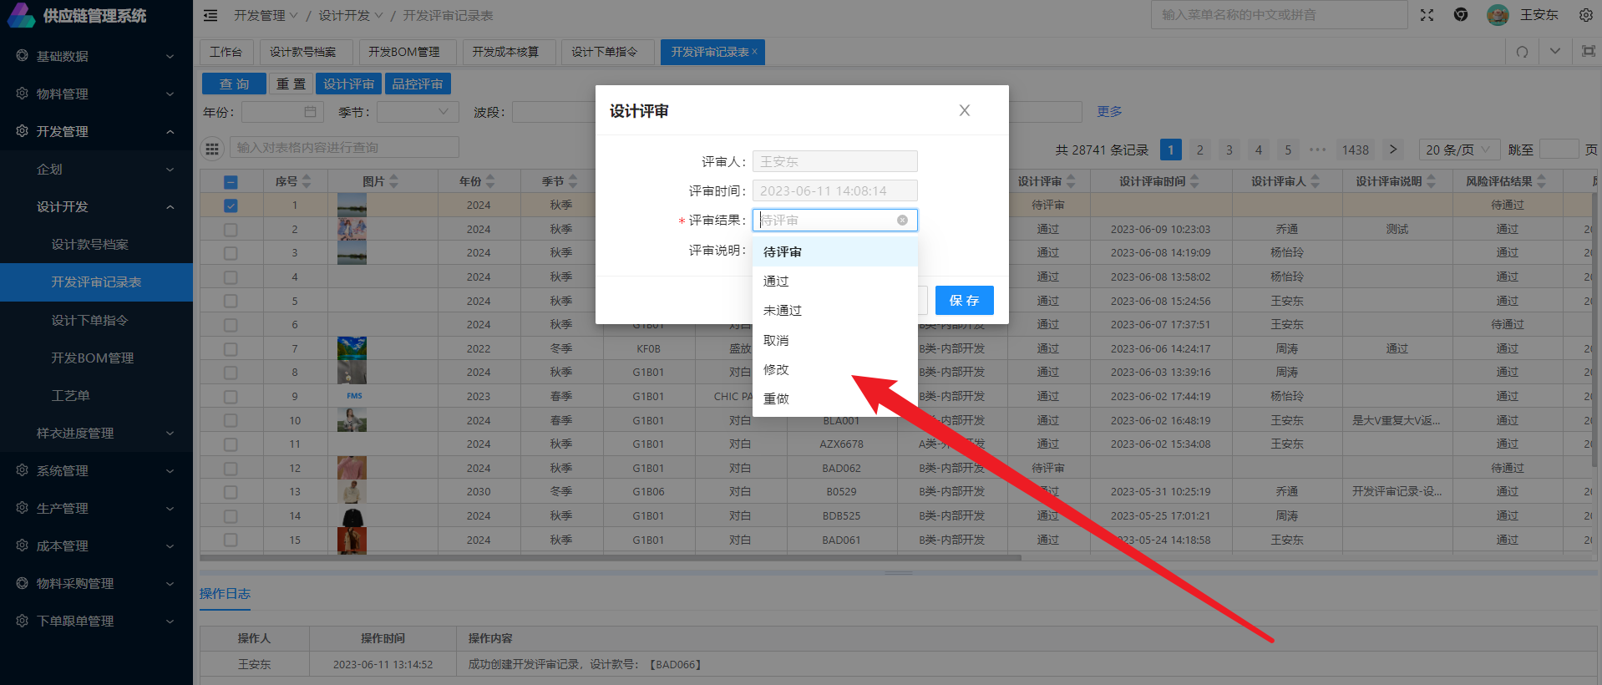Go to next page using arrow
The height and width of the screenshot is (685, 1602).
click(1392, 150)
